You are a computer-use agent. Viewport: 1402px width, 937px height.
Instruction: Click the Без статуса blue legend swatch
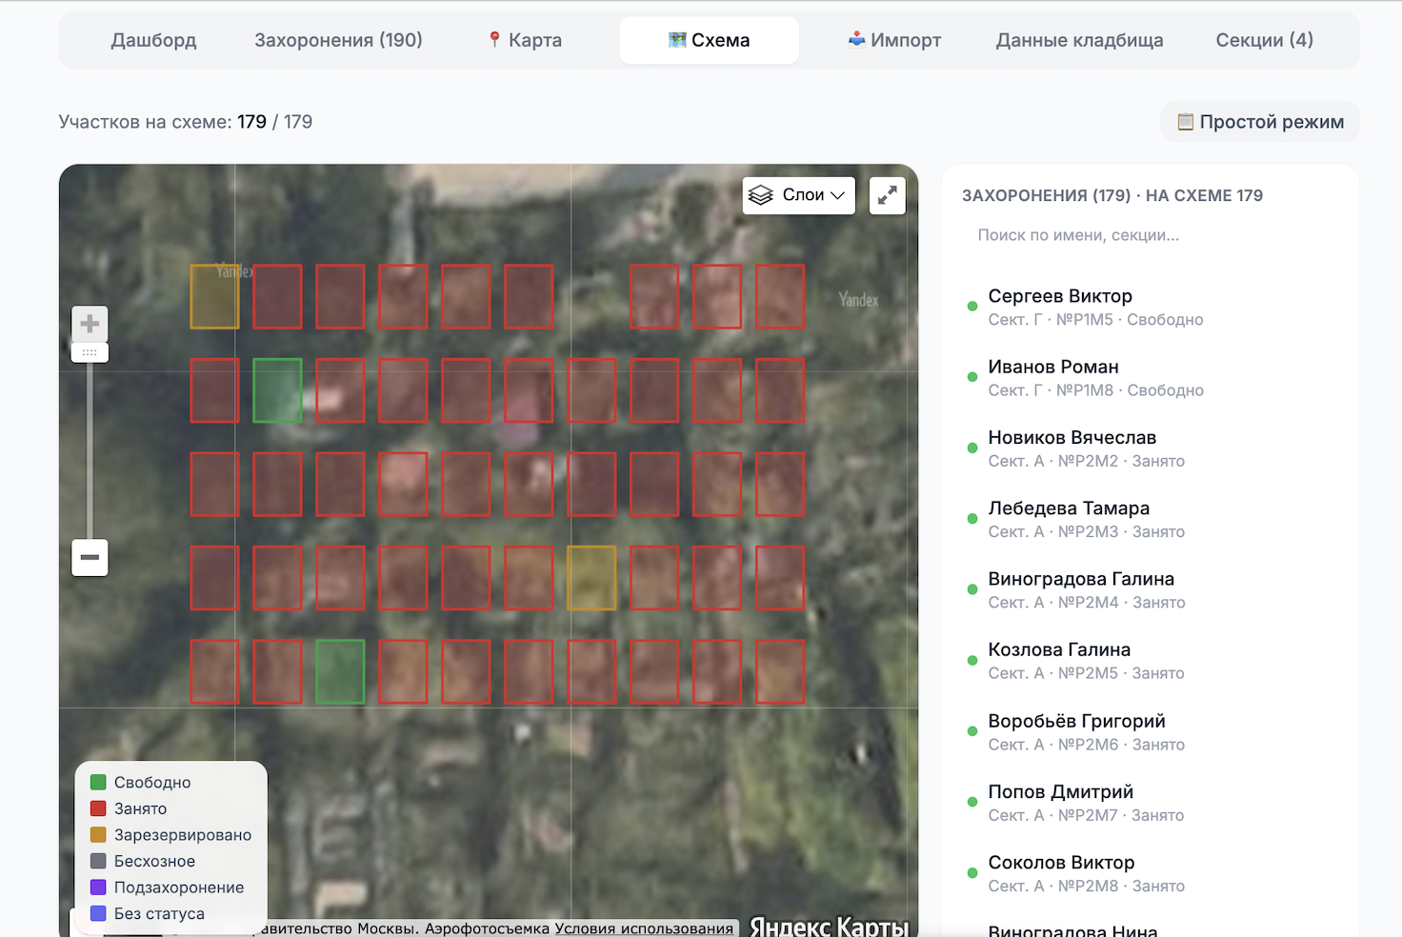98,913
